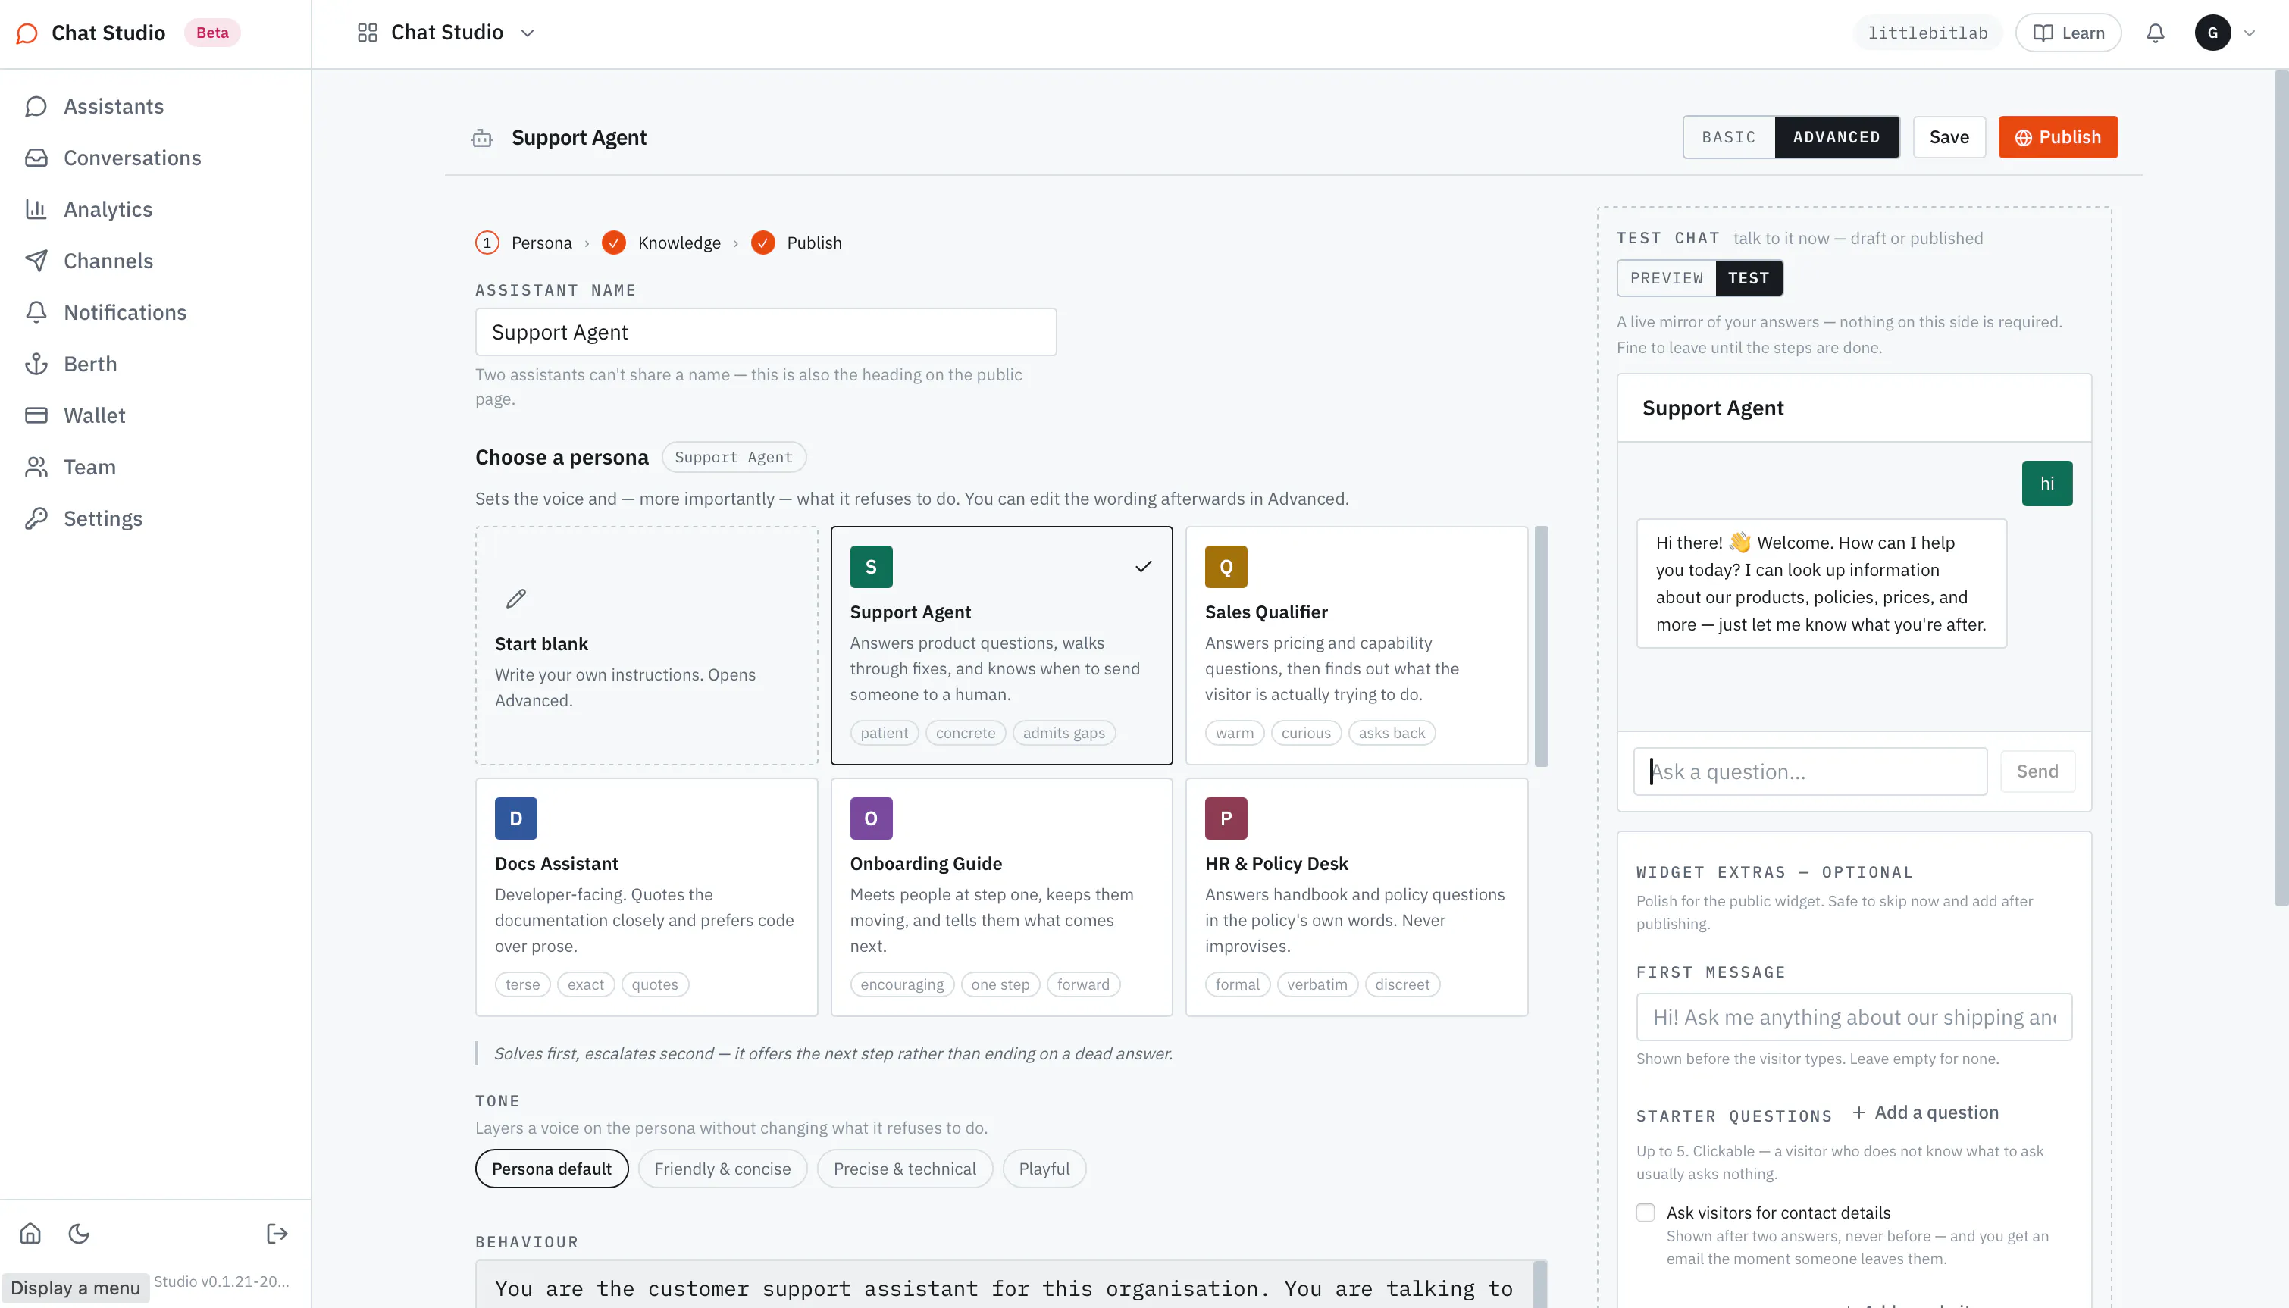Click Add a question link
The height and width of the screenshot is (1308, 2289).
[x=1925, y=1112]
